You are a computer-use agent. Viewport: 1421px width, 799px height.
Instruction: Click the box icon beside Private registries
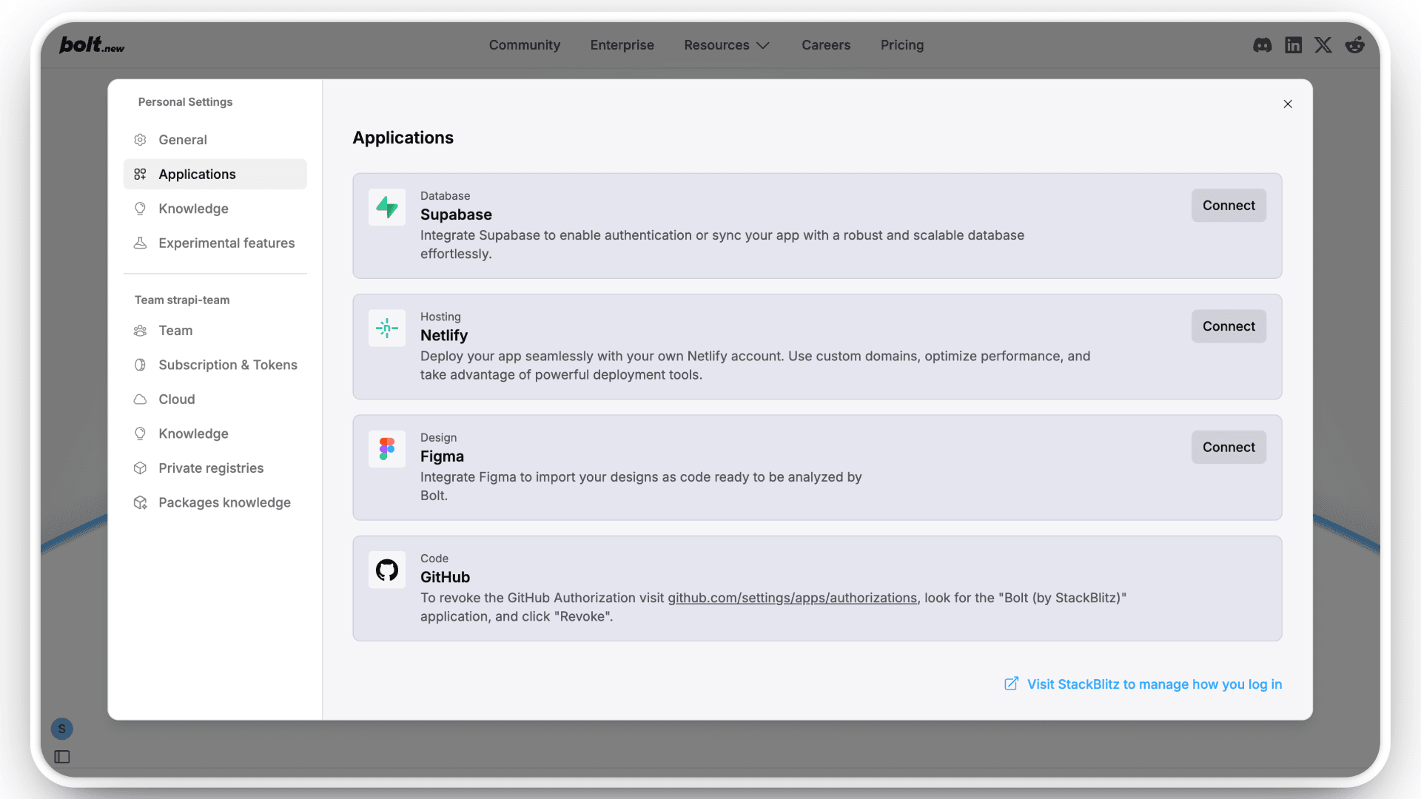tap(140, 468)
